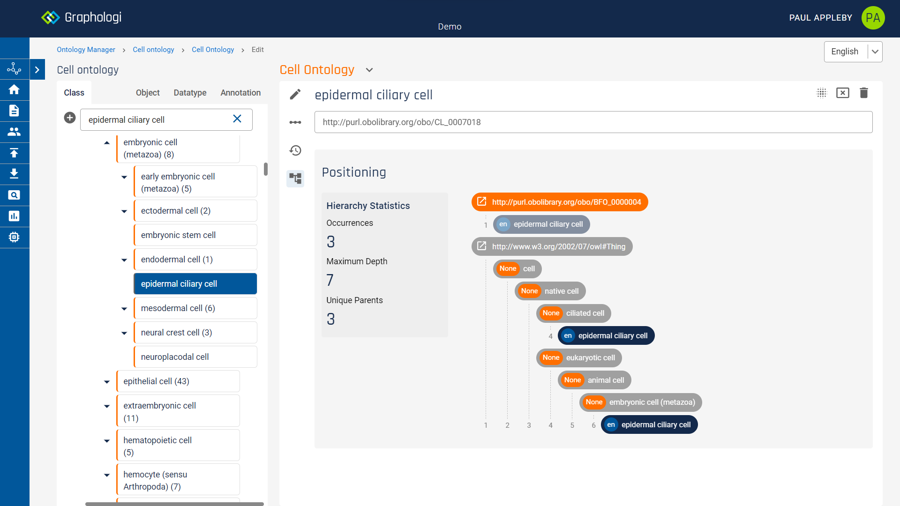Open the Cell Ontology title dropdown
900x506 pixels.
click(x=369, y=70)
